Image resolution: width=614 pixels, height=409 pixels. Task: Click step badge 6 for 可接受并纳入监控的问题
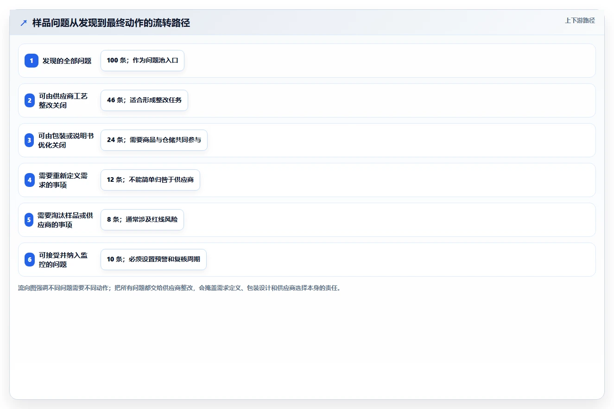[30, 260]
